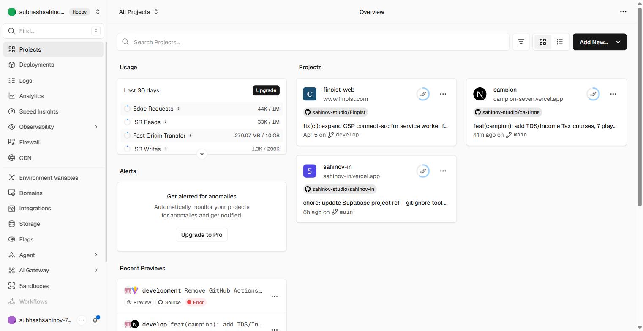Switch projects to list view
643x331 pixels.
(x=560, y=42)
